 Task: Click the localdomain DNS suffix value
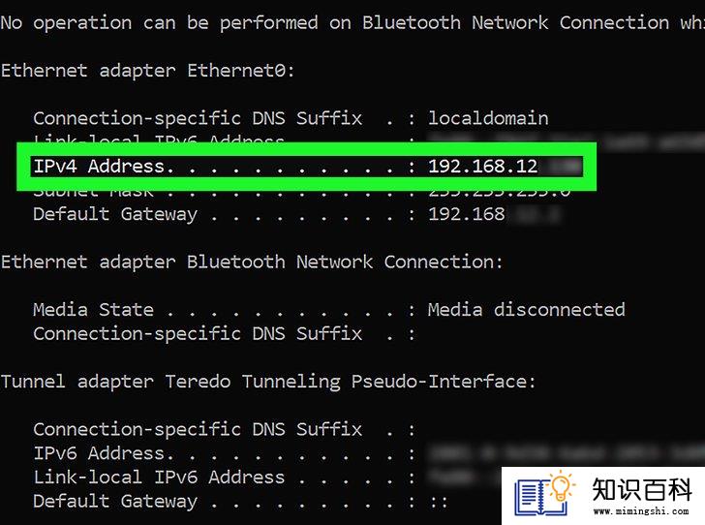coord(488,118)
